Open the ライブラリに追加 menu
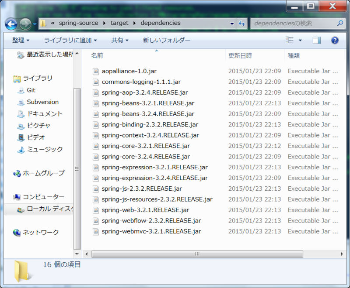The image size is (350, 288). (x=70, y=40)
